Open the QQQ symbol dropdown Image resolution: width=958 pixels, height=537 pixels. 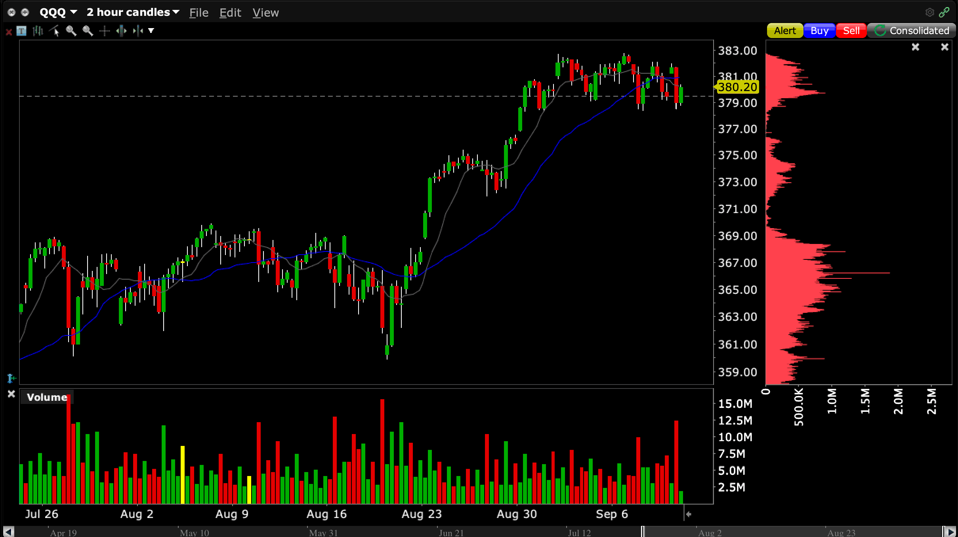(x=58, y=13)
